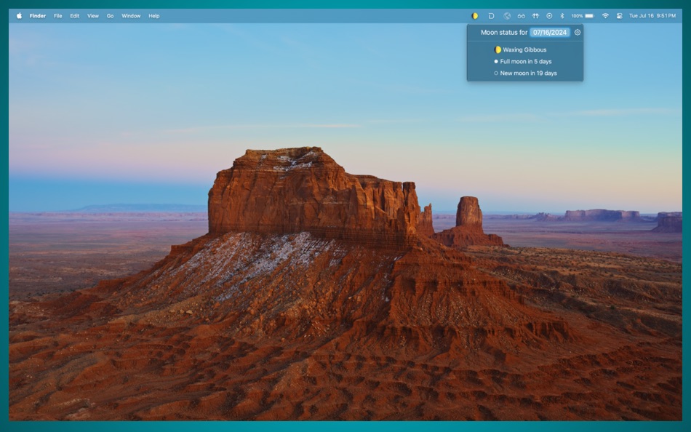Click the Moon status for label
The height and width of the screenshot is (432, 691).
(504, 33)
